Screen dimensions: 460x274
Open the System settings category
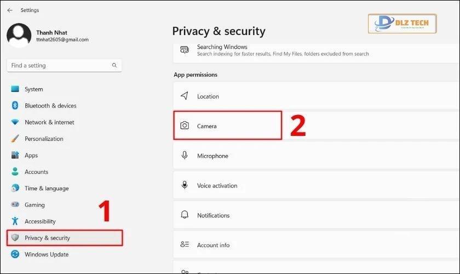[x=33, y=89]
